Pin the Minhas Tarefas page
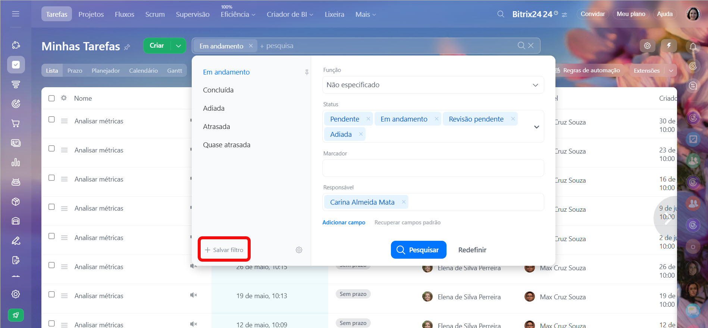The image size is (708, 328). 127,47
